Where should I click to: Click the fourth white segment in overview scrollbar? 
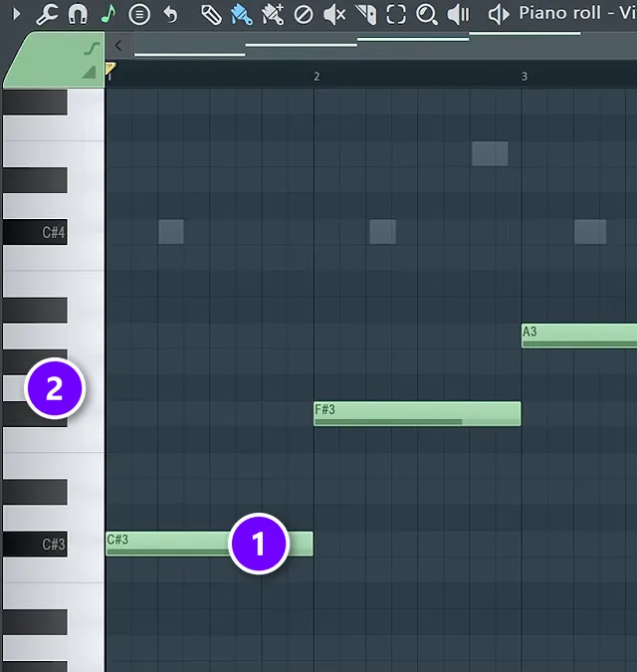(526, 33)
